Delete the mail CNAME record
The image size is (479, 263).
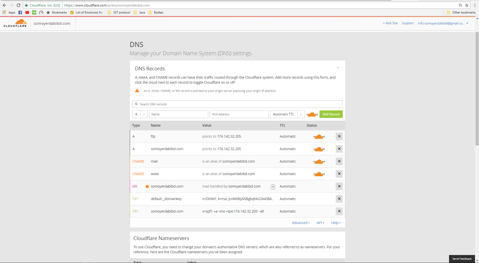coord(339,161)
